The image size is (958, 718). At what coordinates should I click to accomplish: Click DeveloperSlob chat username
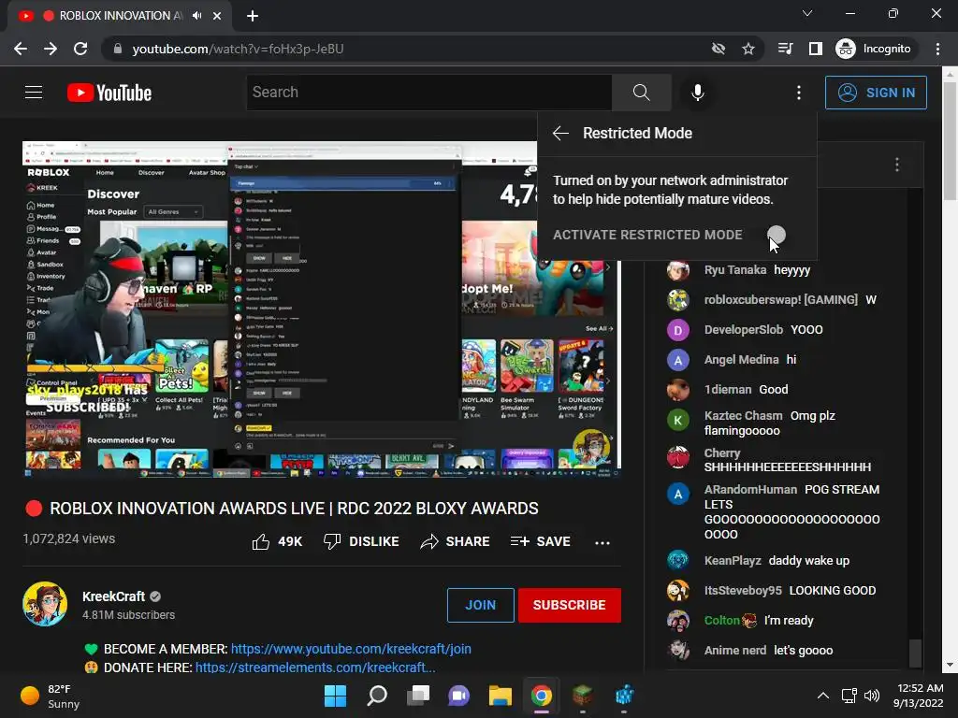tap(744, 330)
